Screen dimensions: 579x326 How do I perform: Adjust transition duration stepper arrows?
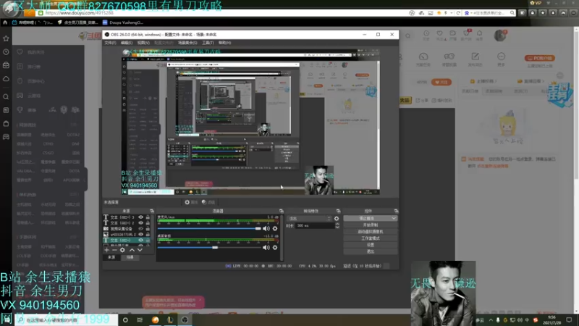(x=337, y=225)
